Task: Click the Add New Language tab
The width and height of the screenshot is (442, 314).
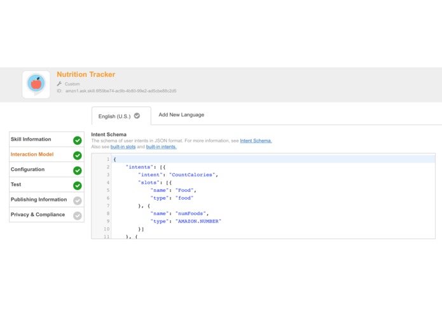Action: (181, 115)
